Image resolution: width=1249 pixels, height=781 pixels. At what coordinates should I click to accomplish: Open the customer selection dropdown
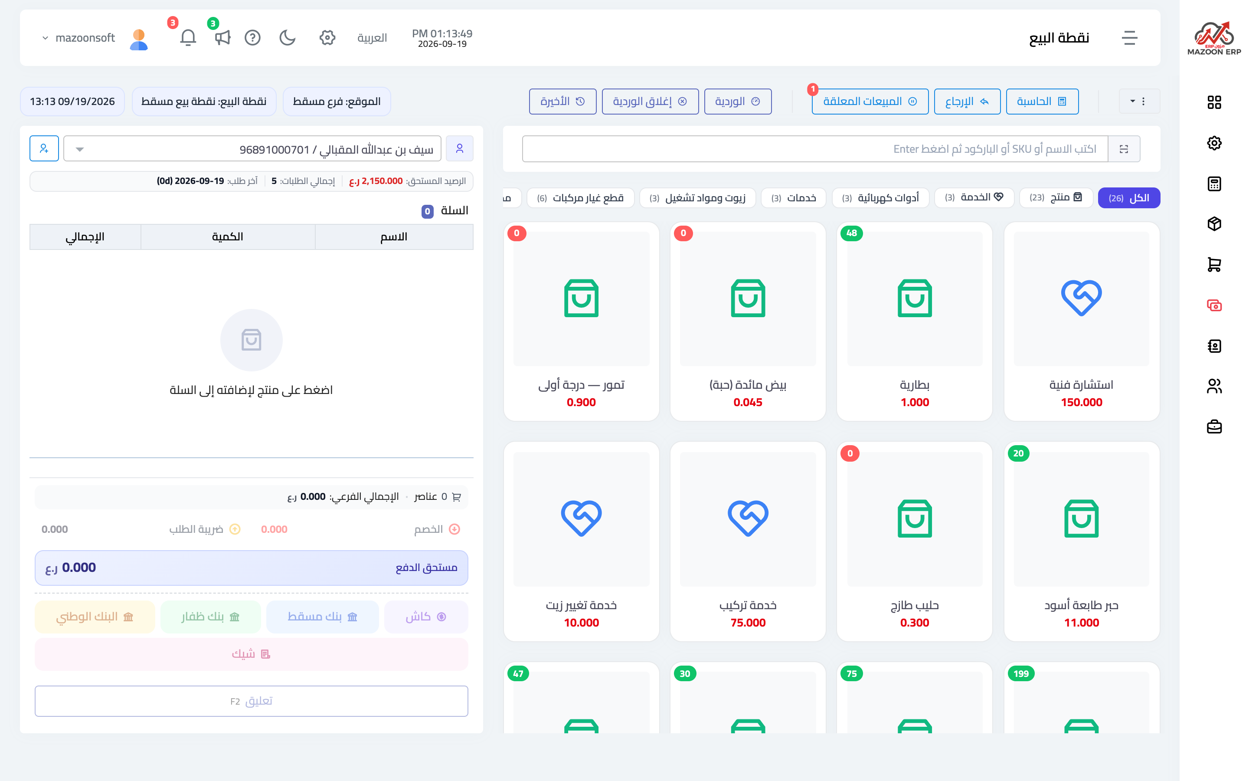coord(252,149)
